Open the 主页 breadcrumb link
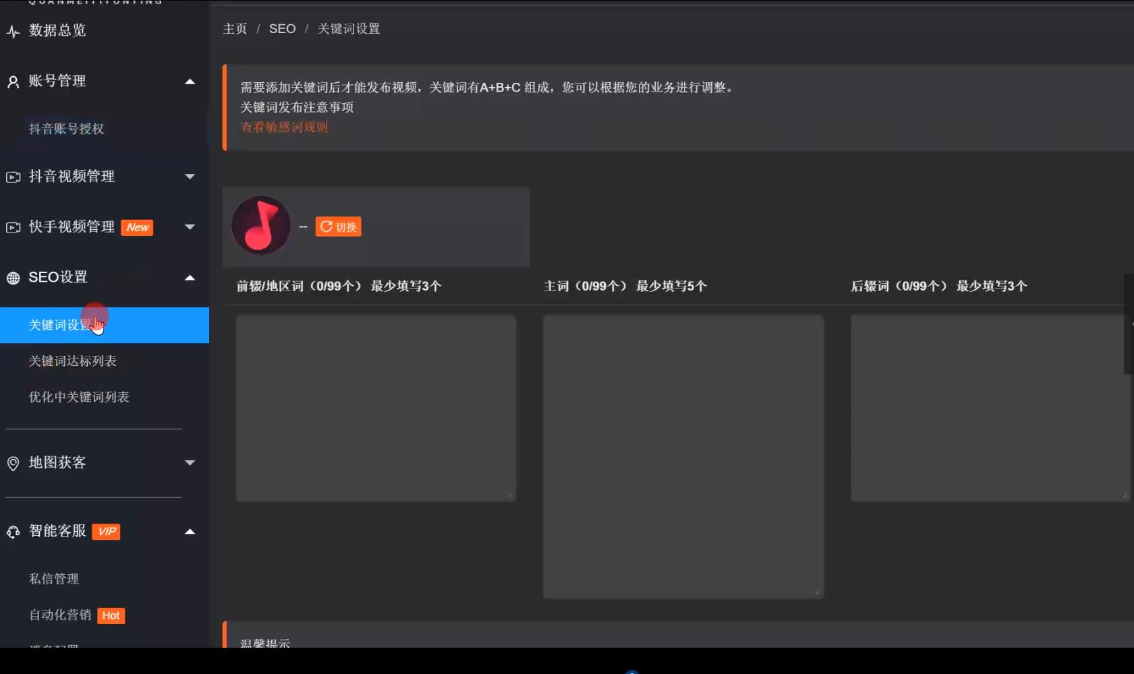1134x674 pixels. coord(235,28)
